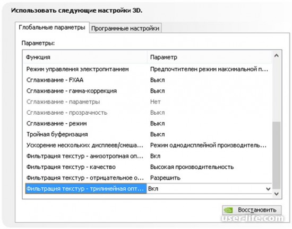Click the Параметр column header
This screenshot has height=229, width=292.
click(210, 57)
